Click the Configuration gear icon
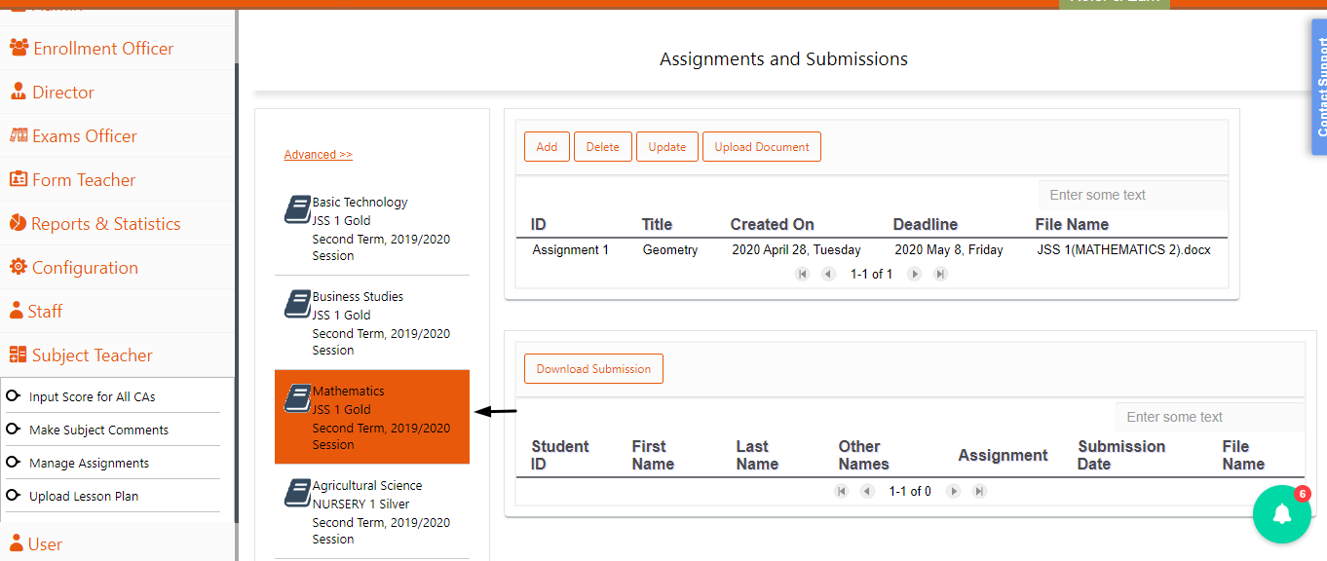1327x561 pixels. click(18, 267)
